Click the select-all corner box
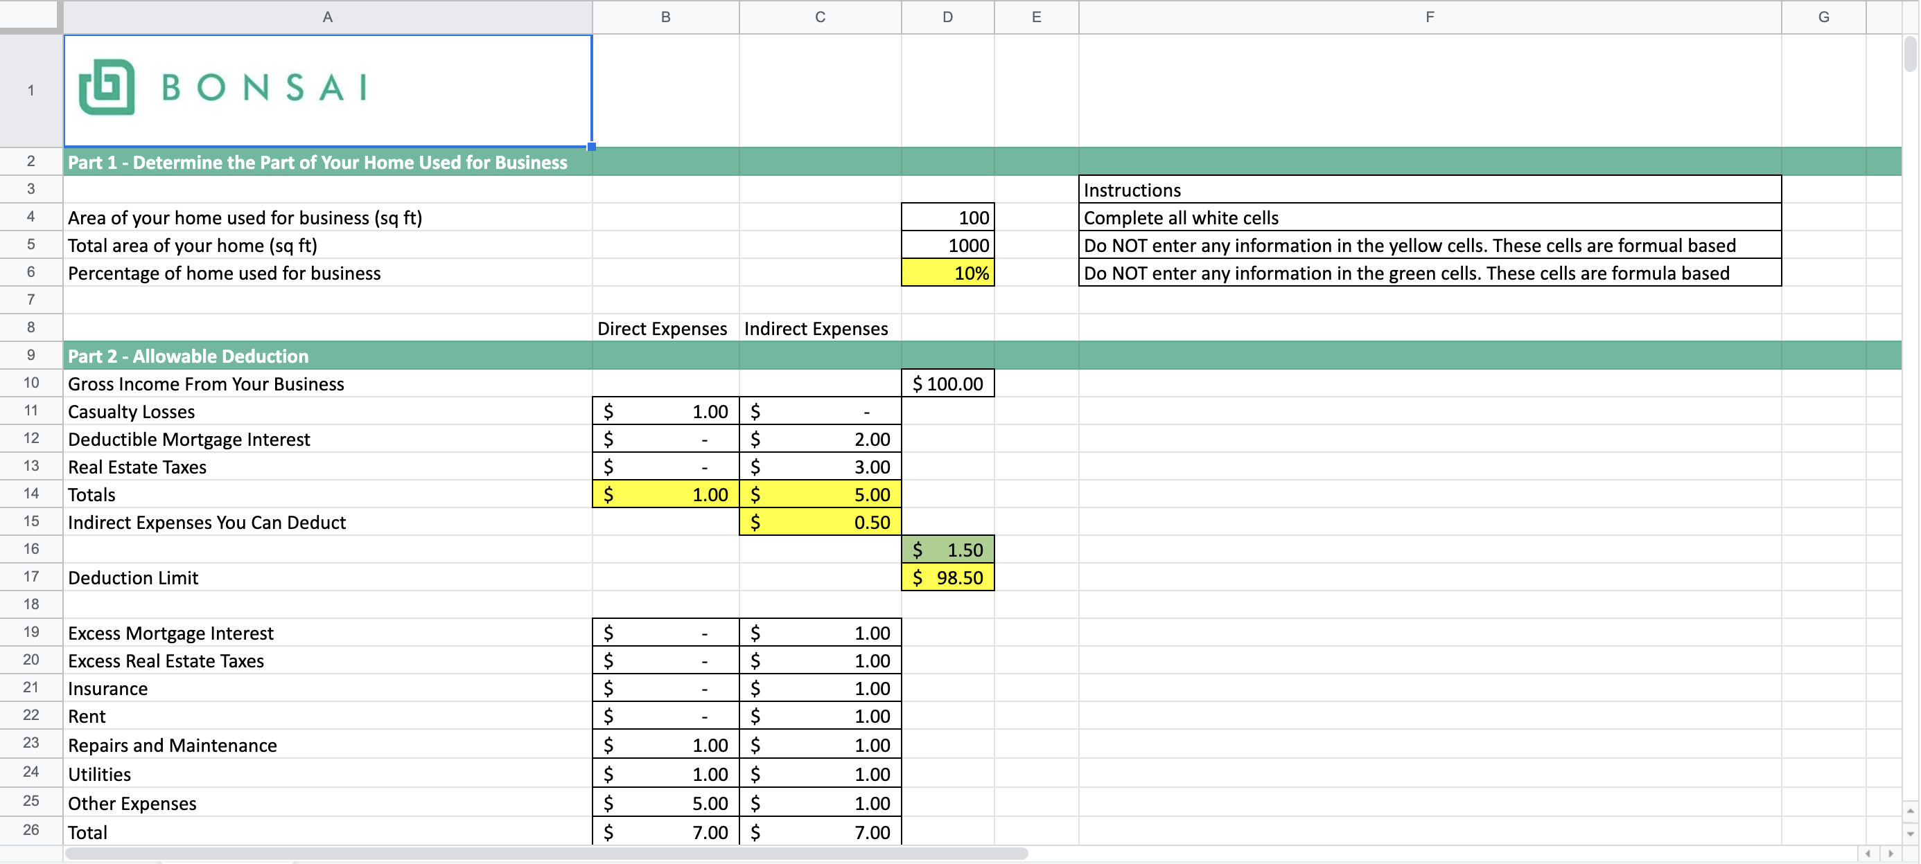 tap(28, 15)
